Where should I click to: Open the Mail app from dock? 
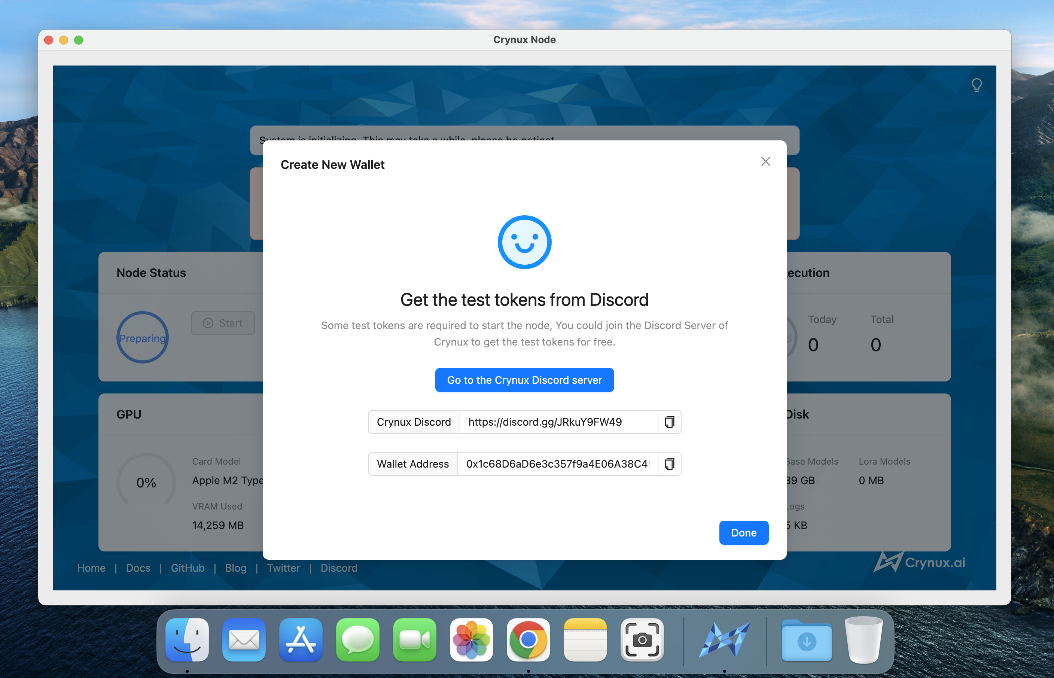pos(244,639)
